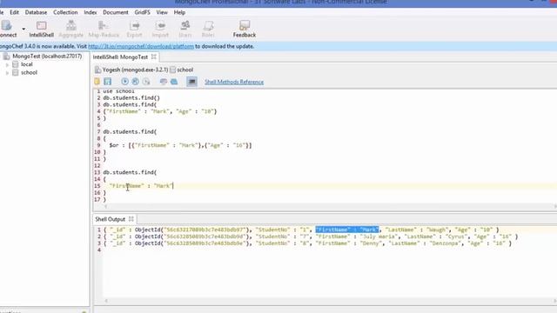
Task: Click the $or query on line 9
Action: point(180,145)
